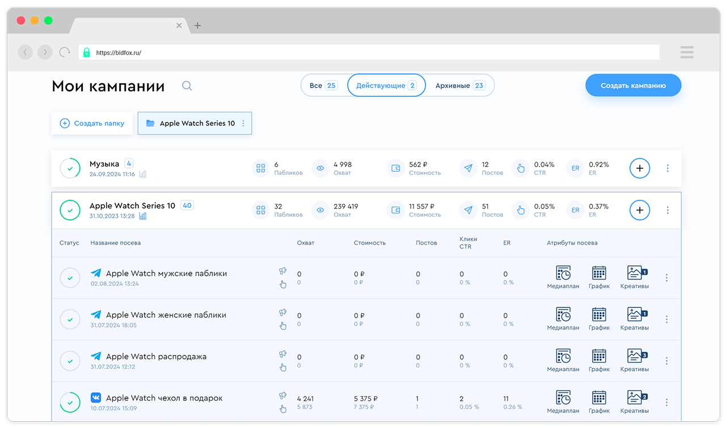Toggle status of Apple Watch чехол в подарок
The image size is (726, 428).
pos(70,403)
